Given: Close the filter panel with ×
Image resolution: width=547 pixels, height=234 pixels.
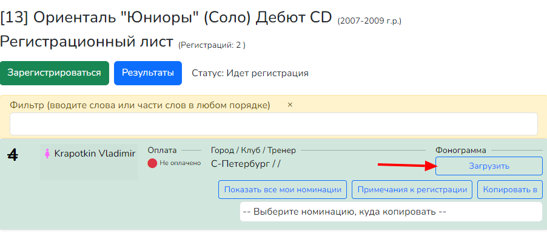Looking at the screenshot, I should [290, 105].
